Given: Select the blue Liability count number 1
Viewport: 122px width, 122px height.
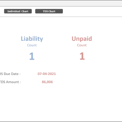Looking at the screenshot, I should [32, 56].
